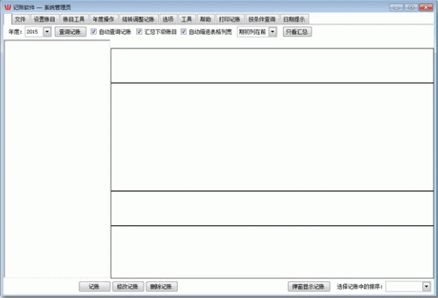Open the 账目工具 menu
The height and width of the screenshot is (298, 438).
point(74,19)
